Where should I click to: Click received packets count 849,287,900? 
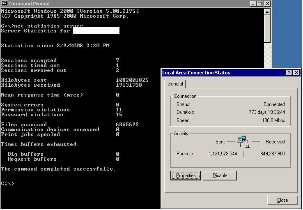pos(273,154)
